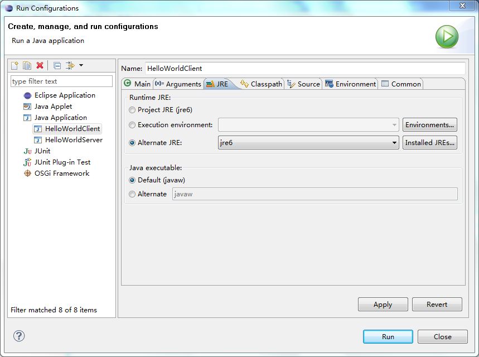
Task: Click the Duplicate launch configuration icon
Action: point(27,66)
